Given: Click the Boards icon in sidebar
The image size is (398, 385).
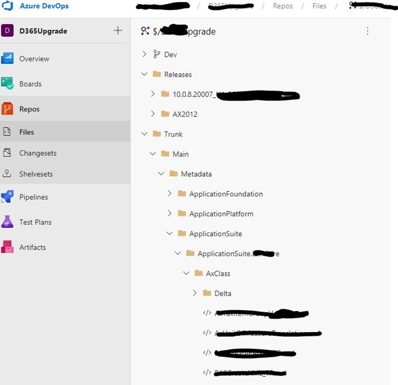Looking at the screenshot, I should 8,83.
